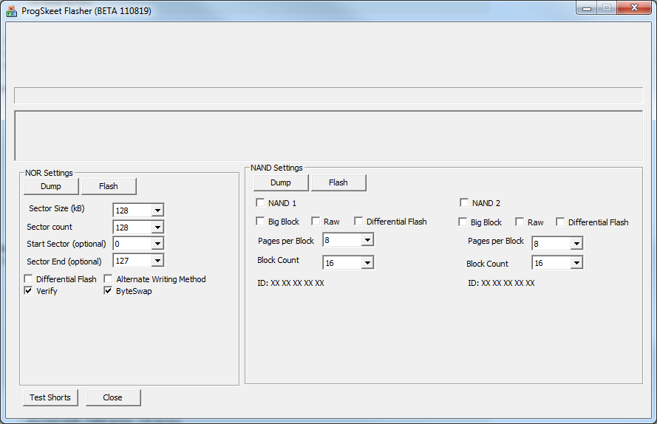
Task: Click the Close button at bottom
Action: click(113, 397)
